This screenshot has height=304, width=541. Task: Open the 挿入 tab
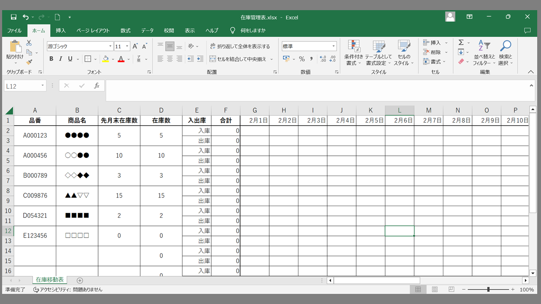coord(61,30)
